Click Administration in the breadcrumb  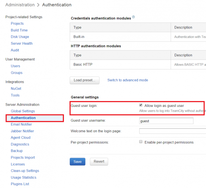point(20,5)
